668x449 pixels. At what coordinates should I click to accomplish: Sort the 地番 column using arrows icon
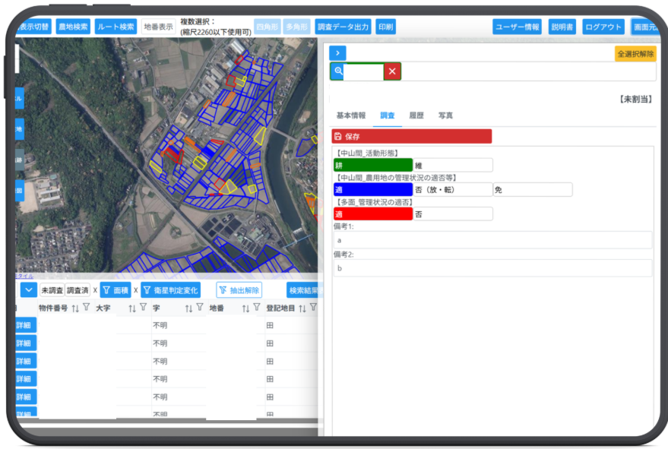(x=245, y=308)
